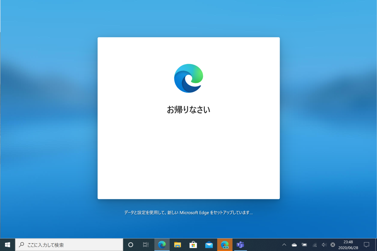Expand hidden system tray icons
377x251 pixels.
point(284,245)
